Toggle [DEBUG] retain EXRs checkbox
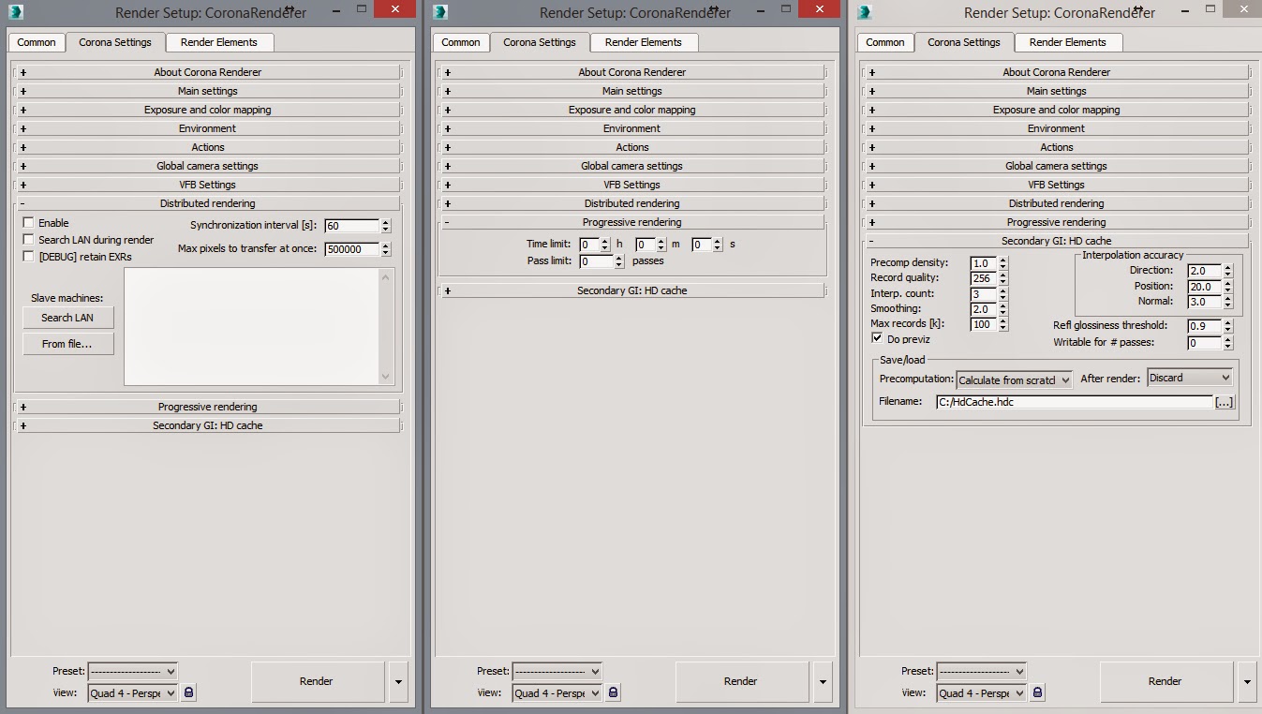Image resolution: width=1262 pixels, height=714 pixels. pyautogui.click(x=29, y=256)
